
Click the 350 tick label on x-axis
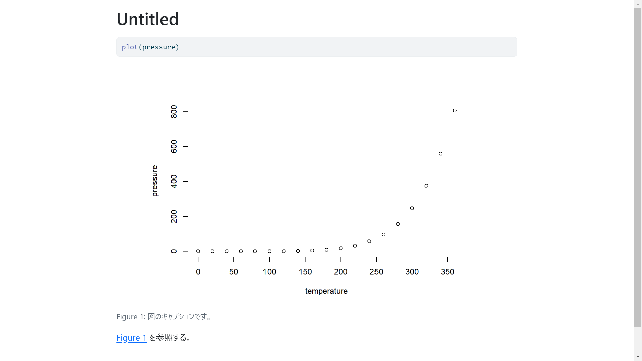pos(447,272)
